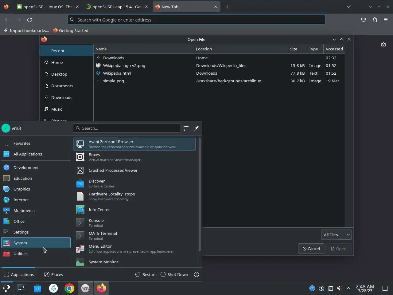This screenshot has width=393, height=295.
Task: Expand hidden system tray icons
Action: [348, 288]
